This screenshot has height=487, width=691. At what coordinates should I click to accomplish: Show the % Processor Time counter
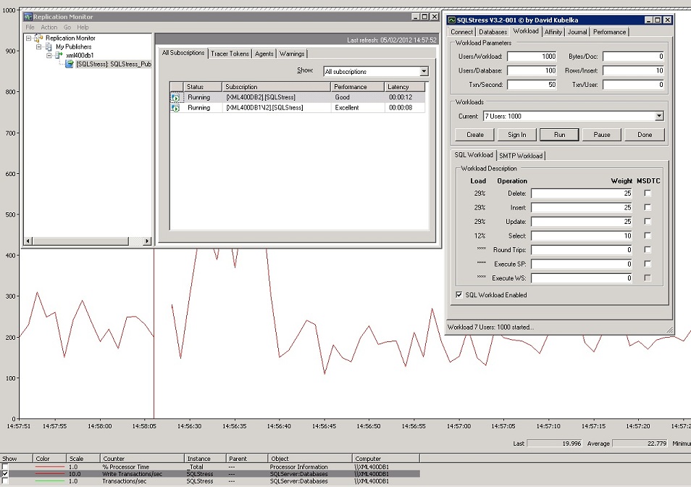coord(6,467)
